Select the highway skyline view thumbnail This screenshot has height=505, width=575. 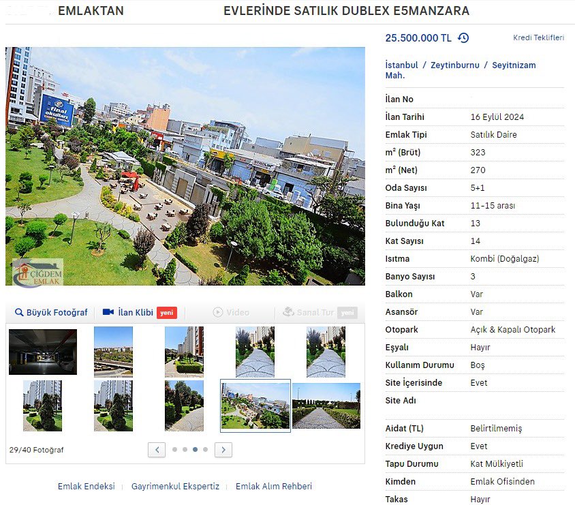pos(113,352)
